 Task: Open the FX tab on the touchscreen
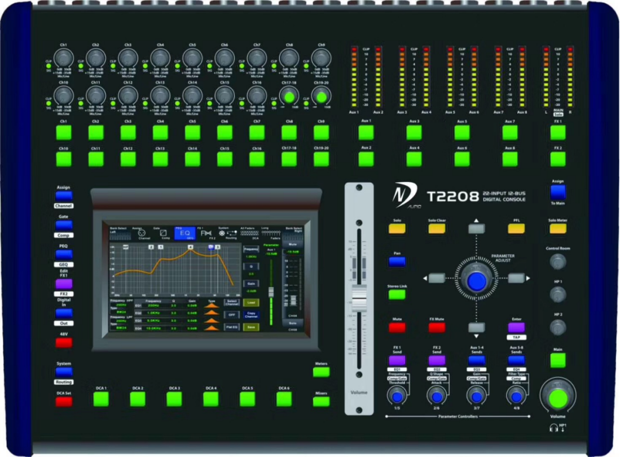point(206,233)
